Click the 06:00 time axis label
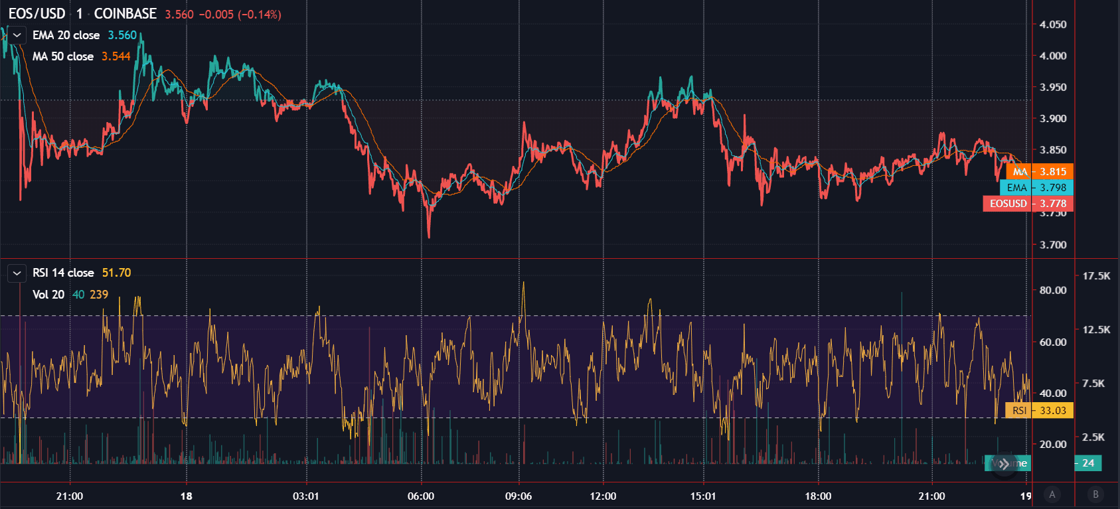The image size is (1120, 509). click(421, 496)
